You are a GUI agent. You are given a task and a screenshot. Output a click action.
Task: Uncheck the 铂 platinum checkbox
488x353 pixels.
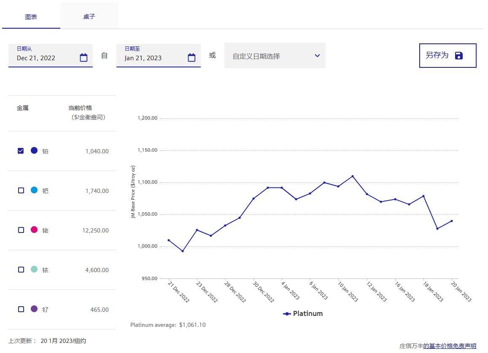tap(21, 151)
